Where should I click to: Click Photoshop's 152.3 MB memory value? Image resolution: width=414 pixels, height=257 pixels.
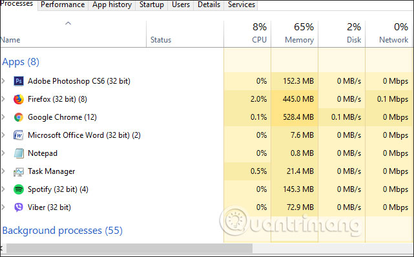(x=298, y=81)
